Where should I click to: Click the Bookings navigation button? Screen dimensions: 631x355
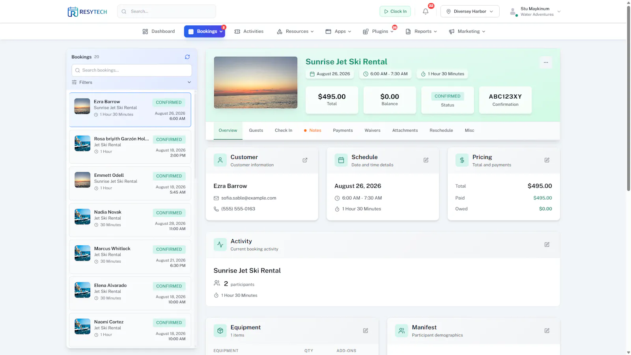pos(204,32)
